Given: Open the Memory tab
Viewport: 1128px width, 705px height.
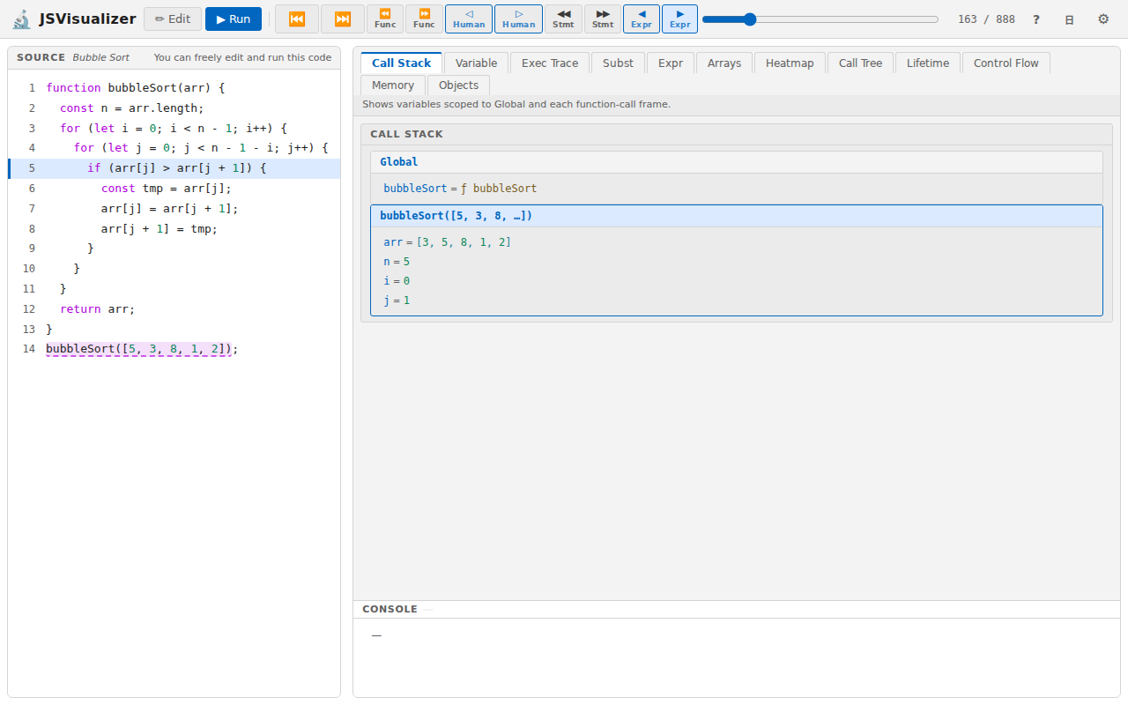Looking at the screenshot, I should click(x=393, y=85).
